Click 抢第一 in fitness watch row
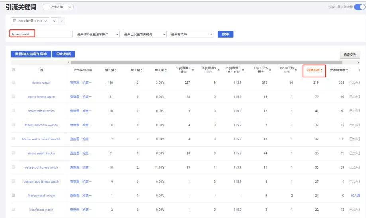 click(x=87, y=82)
